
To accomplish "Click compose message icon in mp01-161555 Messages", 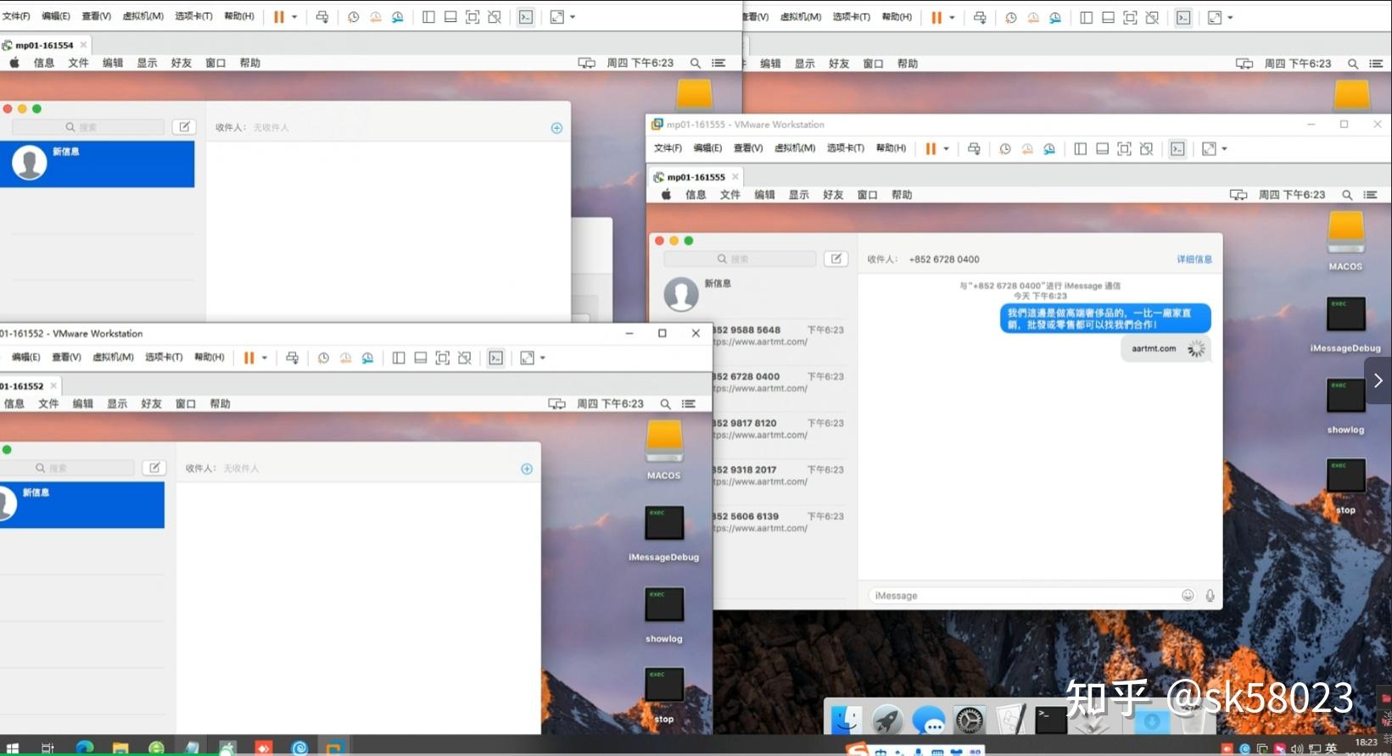I will click(x=836, y=258).
